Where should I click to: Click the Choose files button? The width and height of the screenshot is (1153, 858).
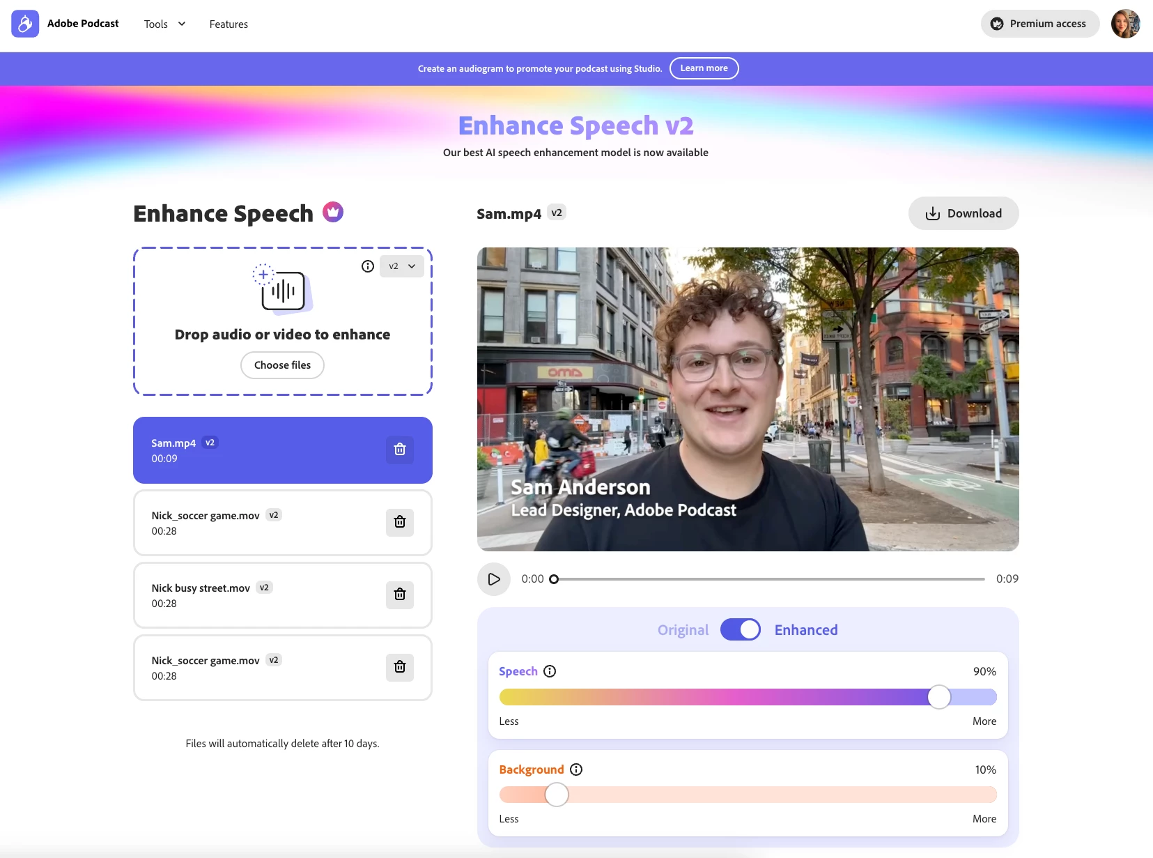point(282,365)
